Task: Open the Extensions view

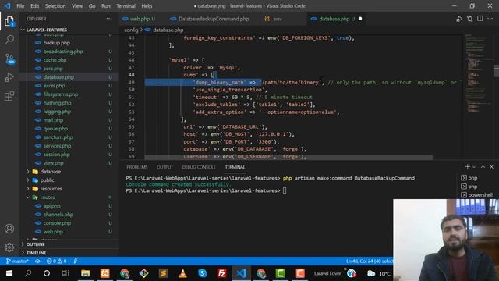Action: point(9,96)
